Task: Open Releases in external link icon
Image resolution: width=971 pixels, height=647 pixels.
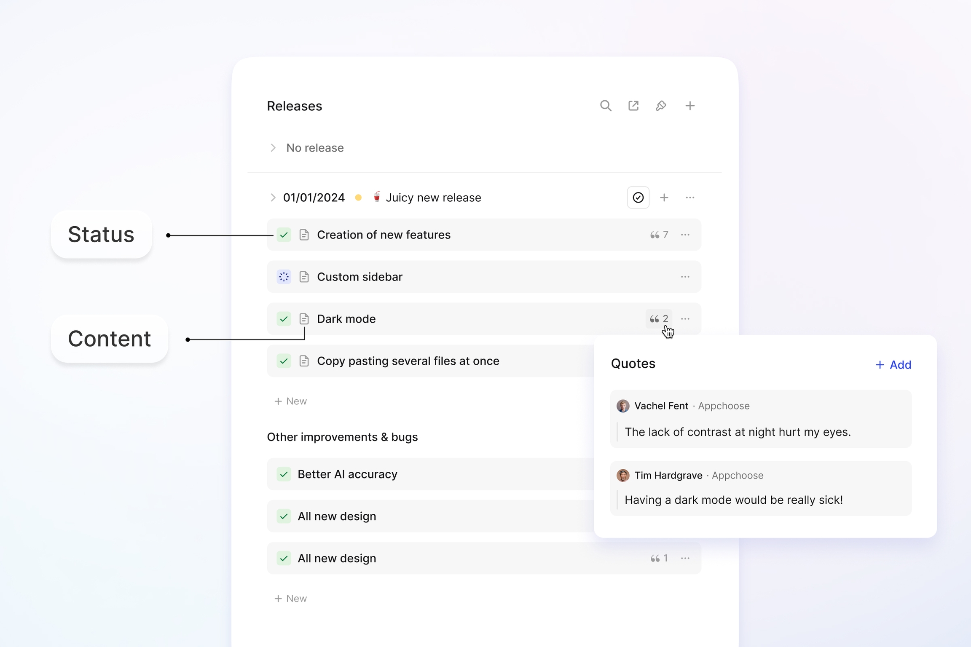Action: click(633, 106)
